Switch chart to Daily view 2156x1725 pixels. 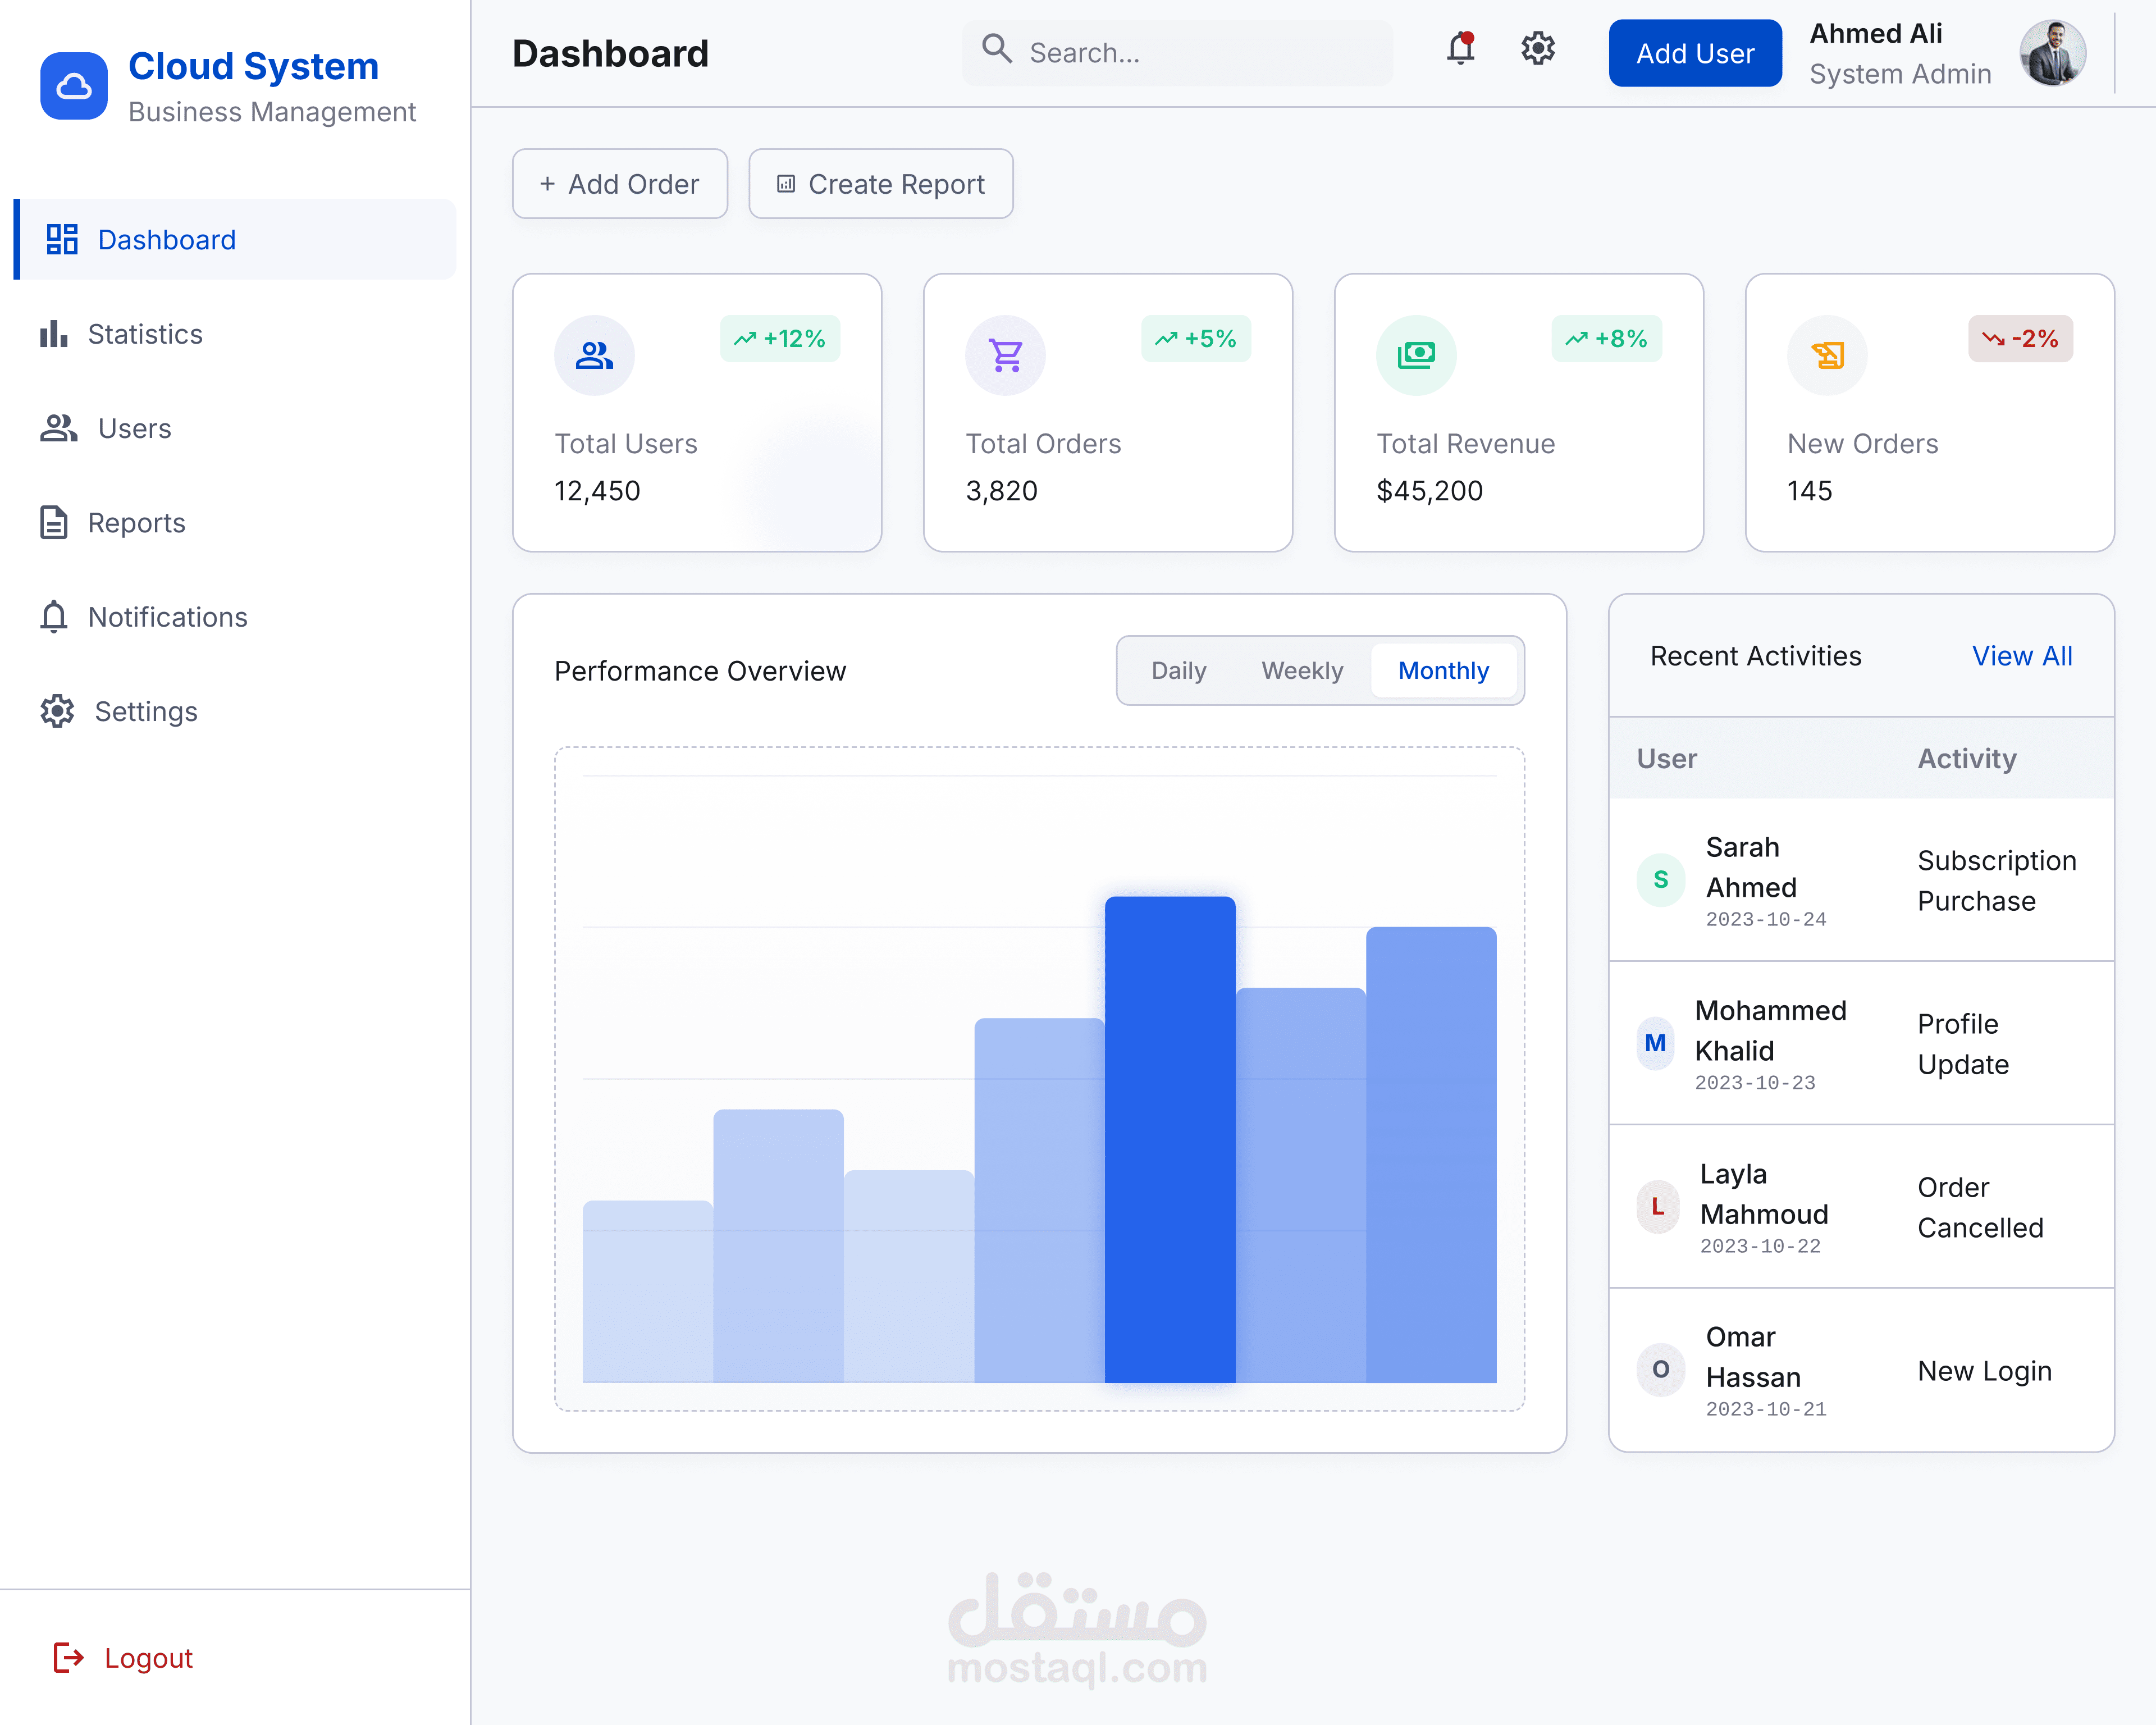pos(1179,670)
